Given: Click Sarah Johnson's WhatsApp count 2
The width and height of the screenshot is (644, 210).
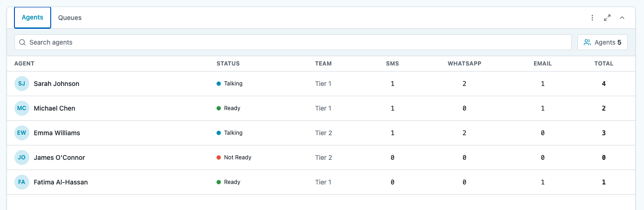Looking at the screenshot, I should 464,84.
